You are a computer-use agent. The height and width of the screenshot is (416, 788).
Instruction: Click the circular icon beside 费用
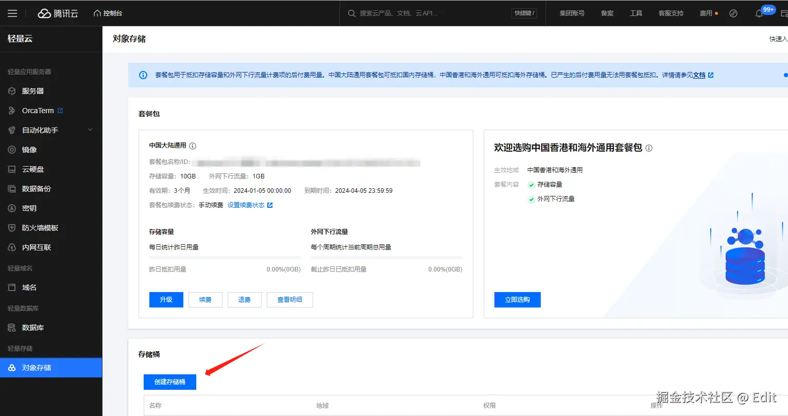pyautogui.click(x=733, y=13)
